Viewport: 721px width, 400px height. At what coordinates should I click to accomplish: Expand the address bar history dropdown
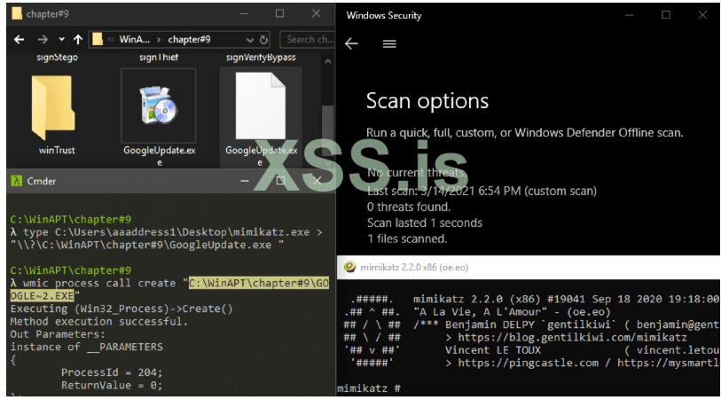point(250,40)
